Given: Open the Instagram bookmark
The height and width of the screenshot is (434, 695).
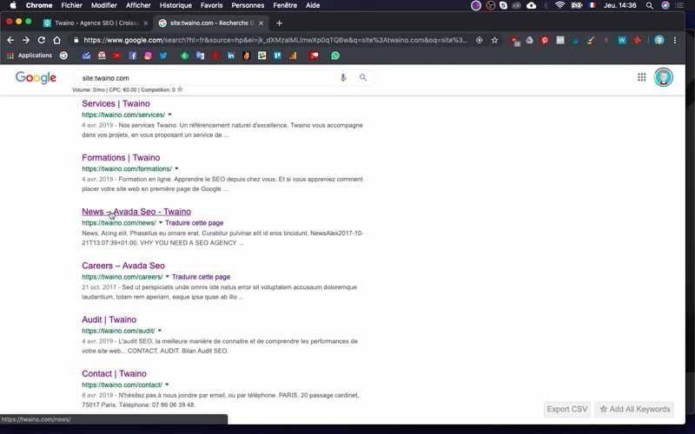Looking at the screenshot, I should pyautogui.click(x=148, y=56).
